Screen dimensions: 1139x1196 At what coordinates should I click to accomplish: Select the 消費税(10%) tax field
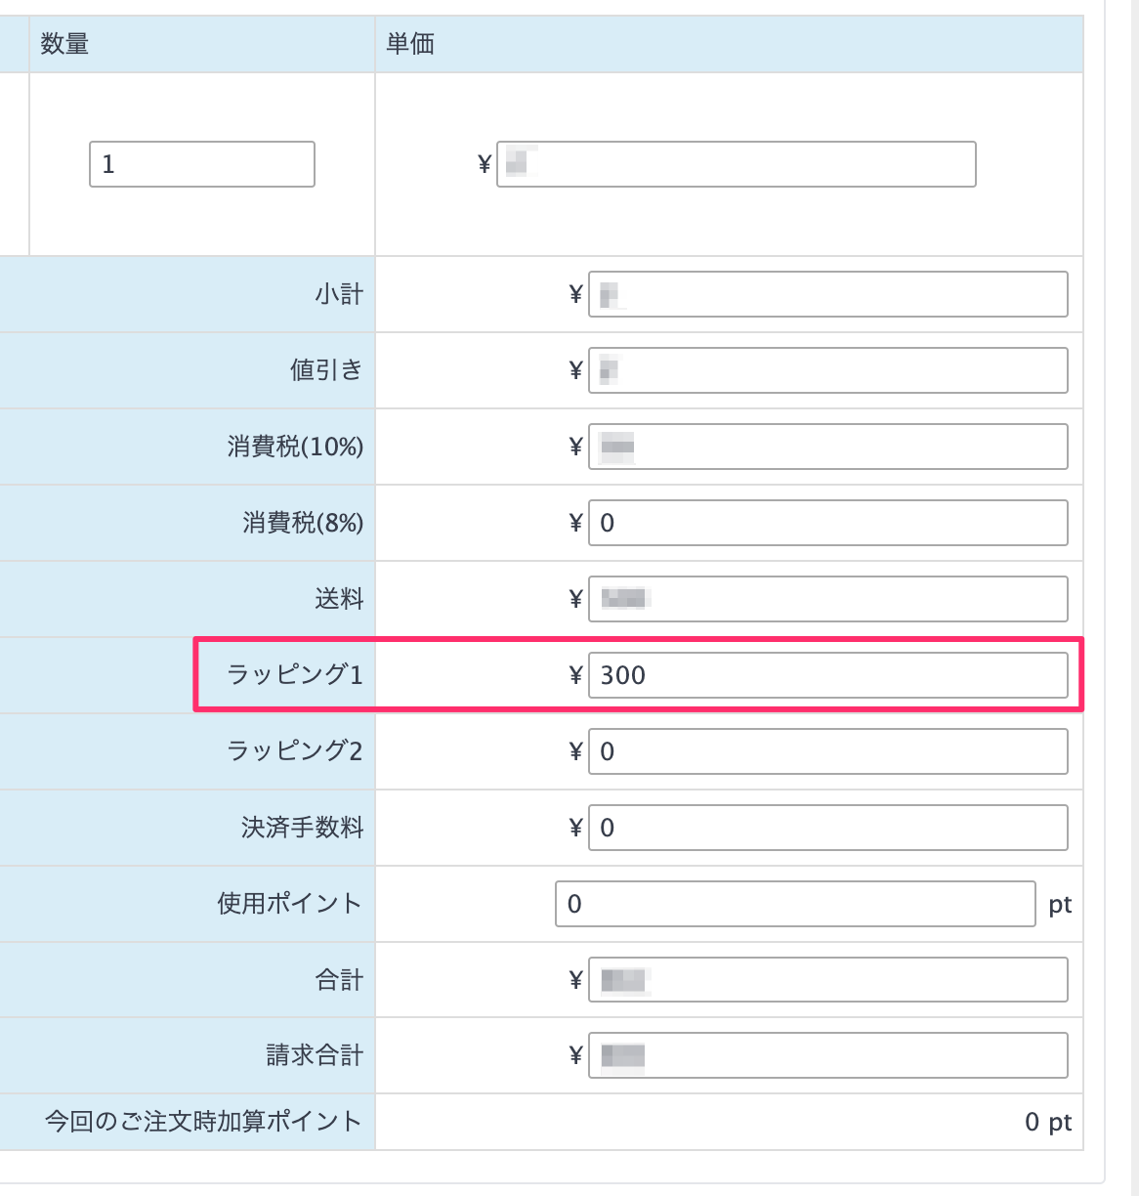click(x=827, y=447)
